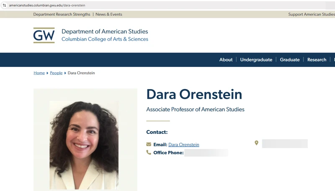
Task: Open Support American Studies link
Action: [312, 14]
